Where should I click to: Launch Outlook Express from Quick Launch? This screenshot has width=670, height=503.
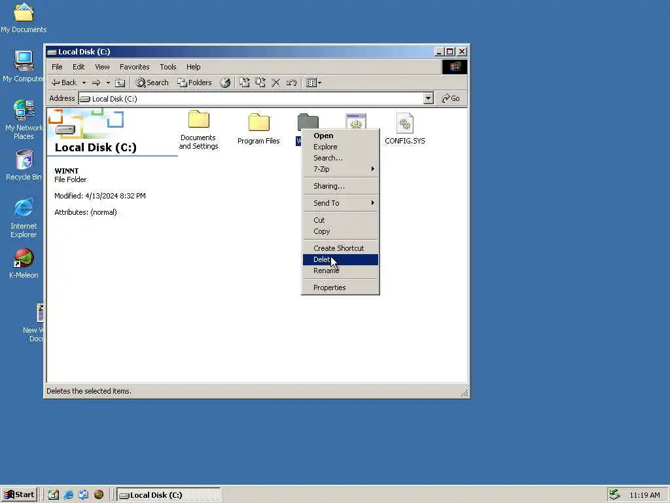[x=83, y=495]
